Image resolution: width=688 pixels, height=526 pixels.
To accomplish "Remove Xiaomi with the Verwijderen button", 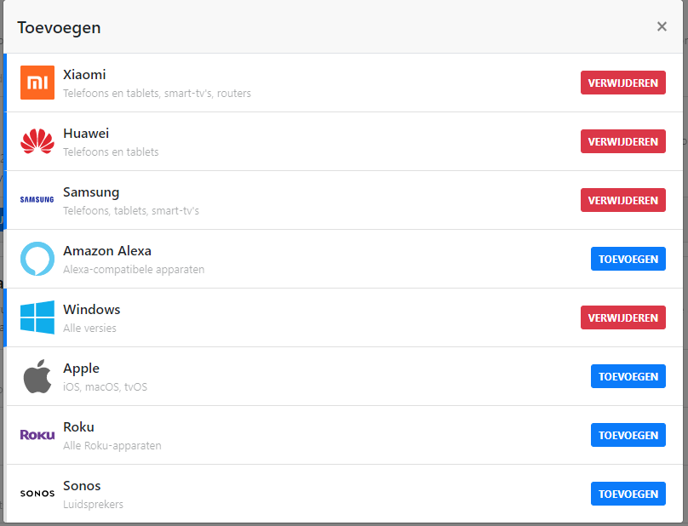I will tap(622, 83).
